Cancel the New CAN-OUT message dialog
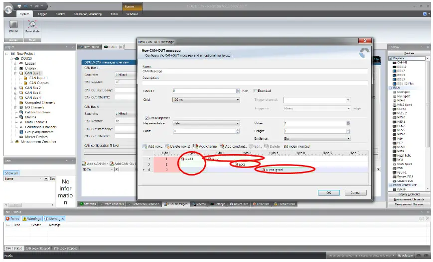The image size is (433, 262). tap(355, 193)
